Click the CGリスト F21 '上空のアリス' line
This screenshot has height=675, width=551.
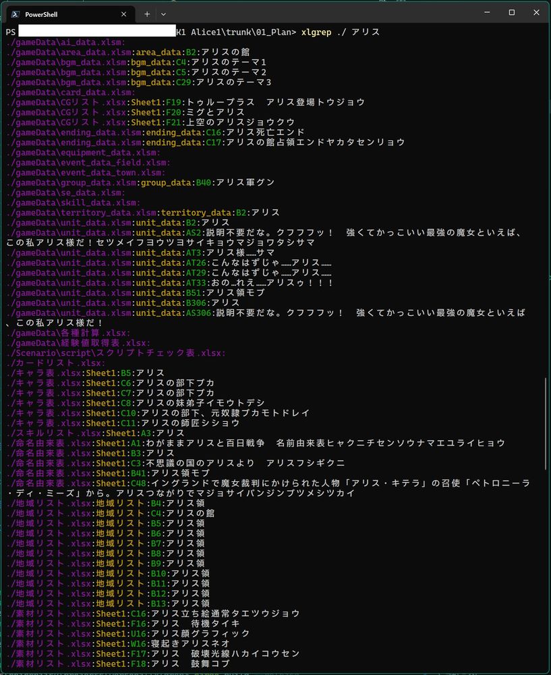click(x=150, y=122)
